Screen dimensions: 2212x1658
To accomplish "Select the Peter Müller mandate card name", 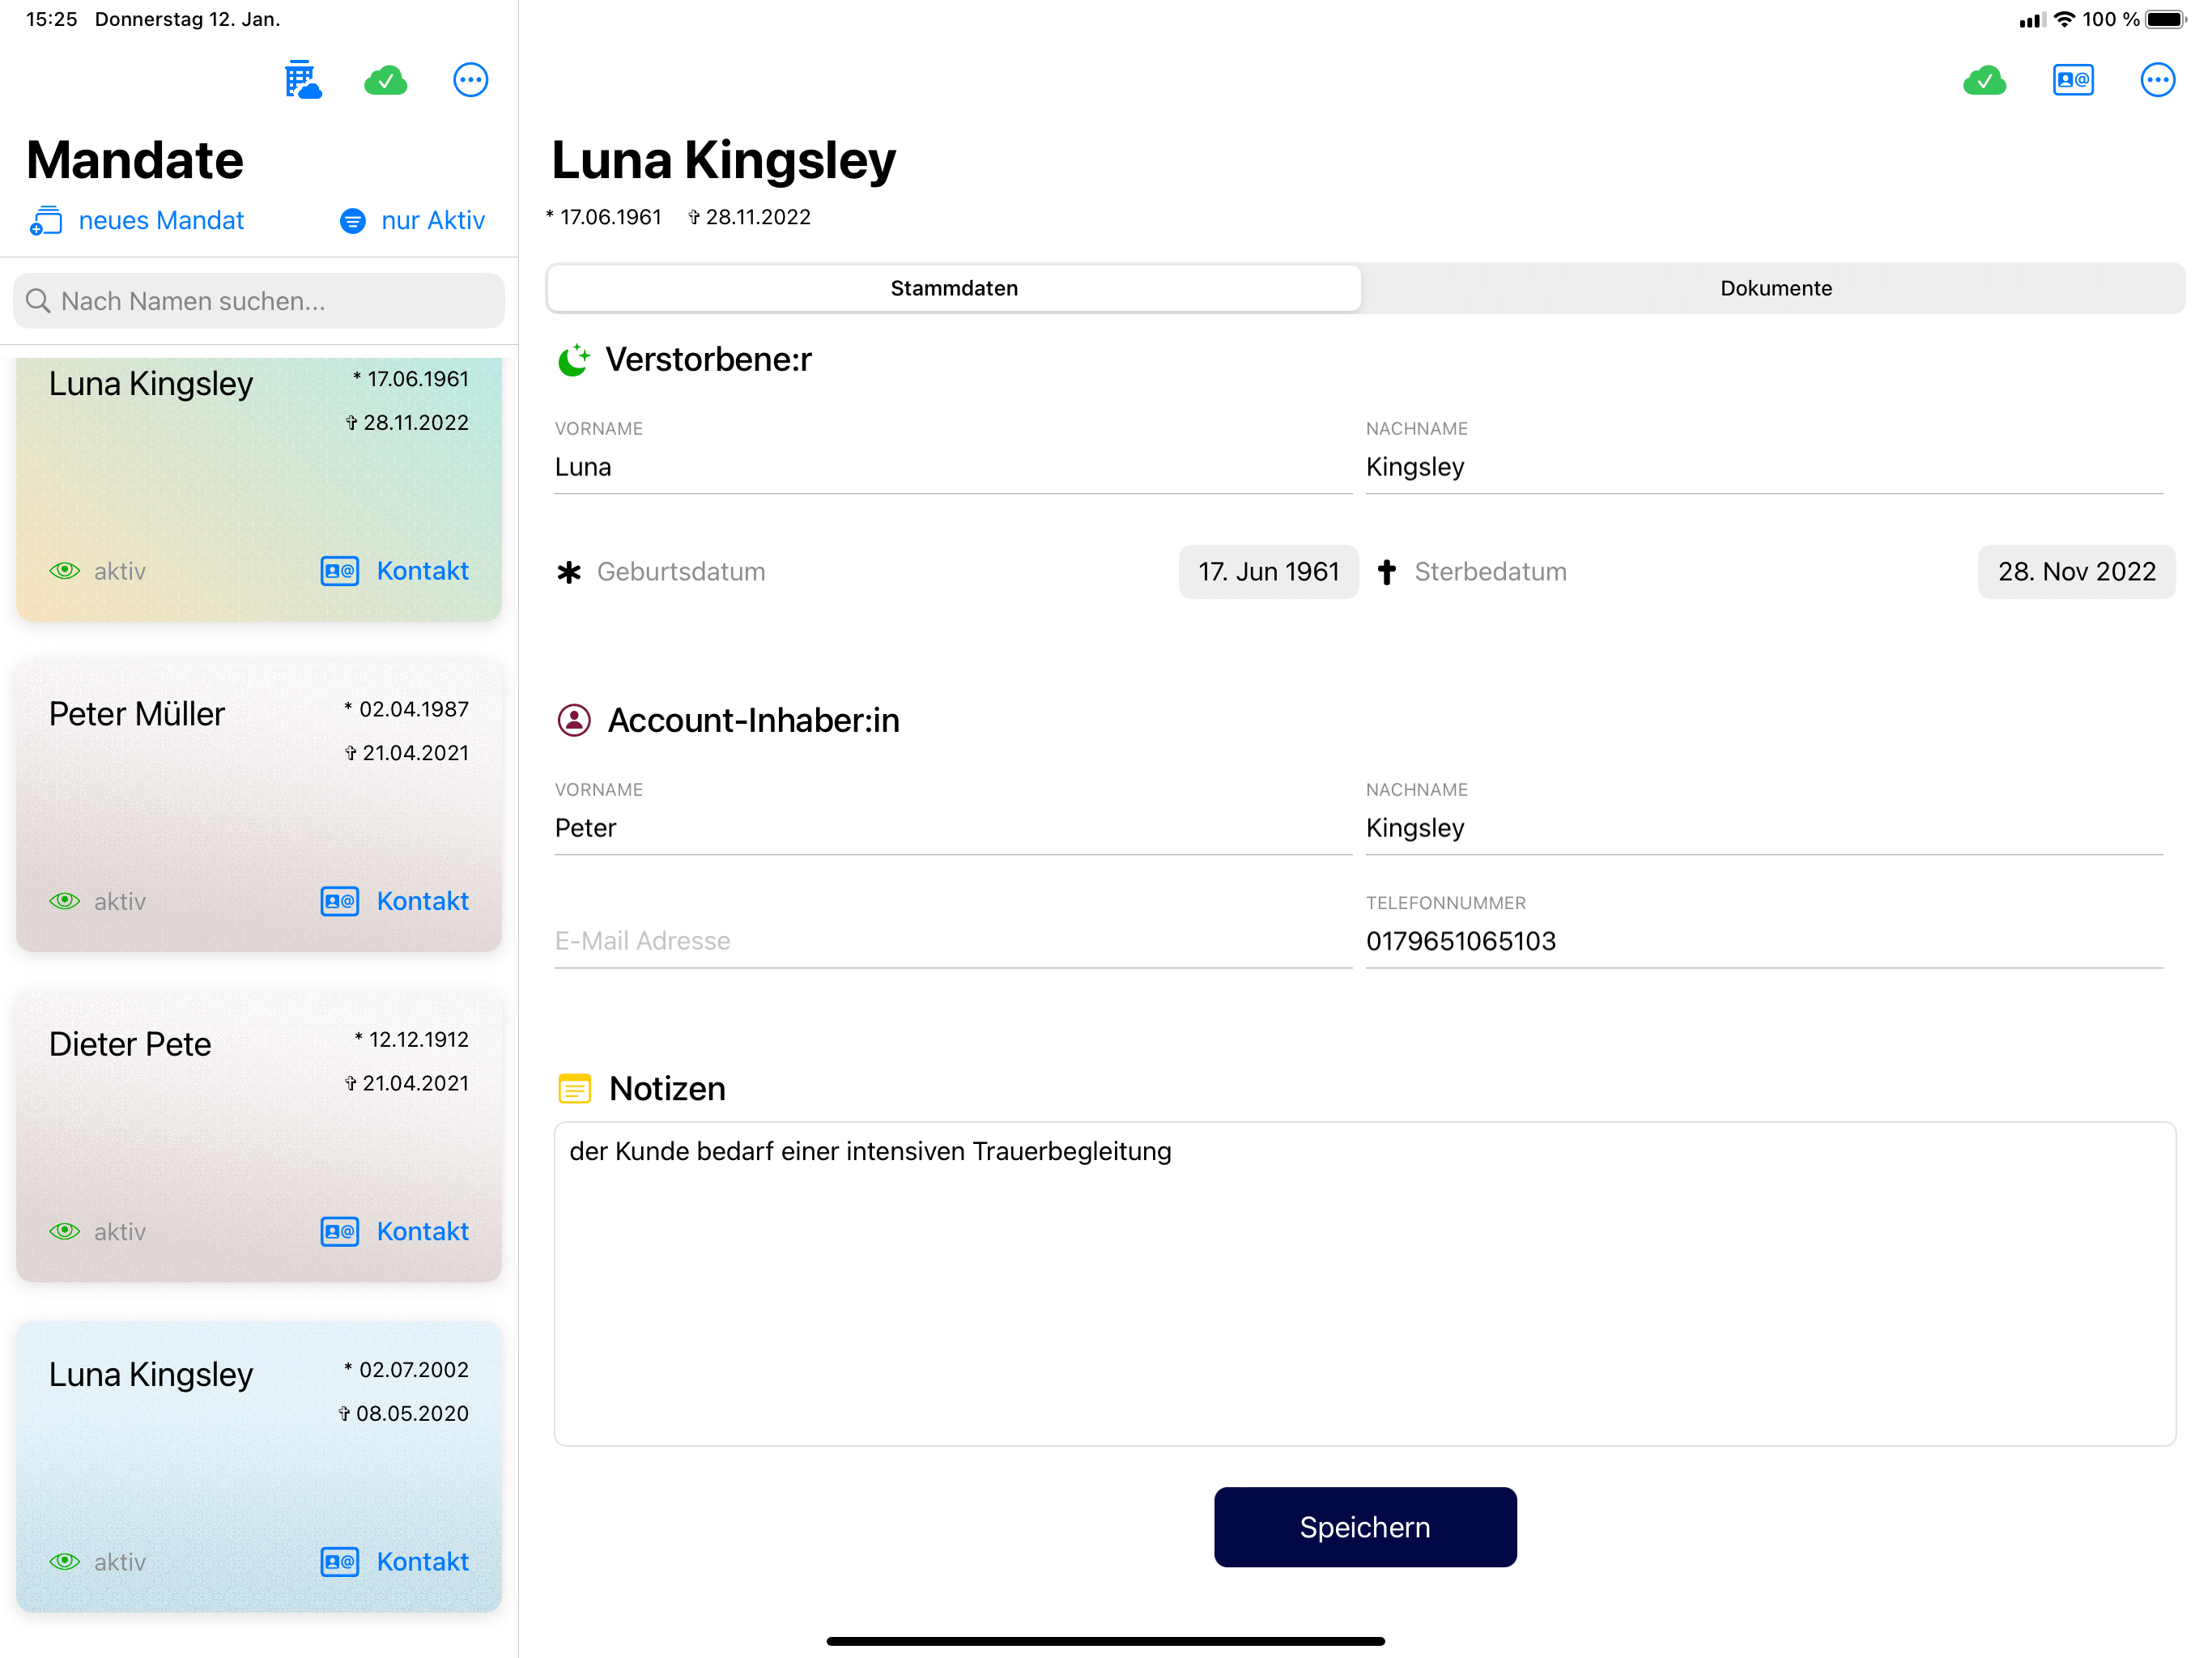I will [x=137, y=714].
